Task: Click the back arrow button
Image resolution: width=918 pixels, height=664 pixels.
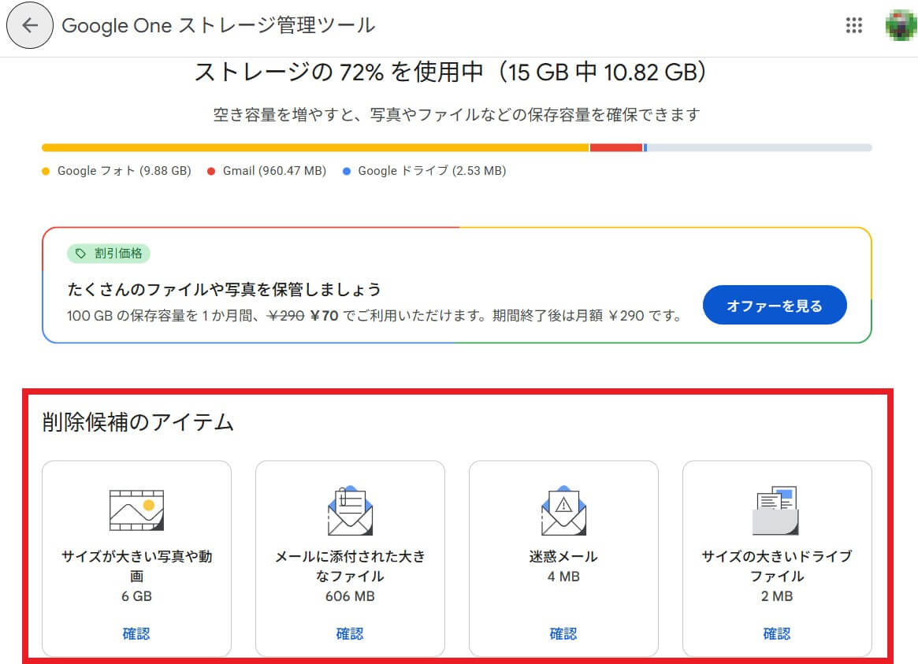Action: pos(30,25)
